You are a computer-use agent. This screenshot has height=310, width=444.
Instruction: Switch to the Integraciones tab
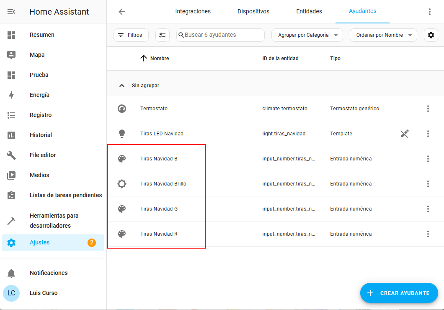point(193,12)
